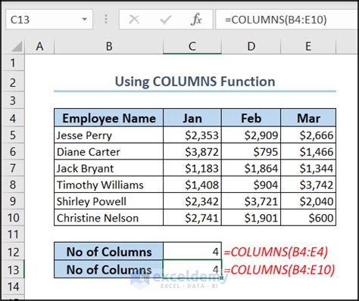
Task: Select row 10 header
Action: 13,218
